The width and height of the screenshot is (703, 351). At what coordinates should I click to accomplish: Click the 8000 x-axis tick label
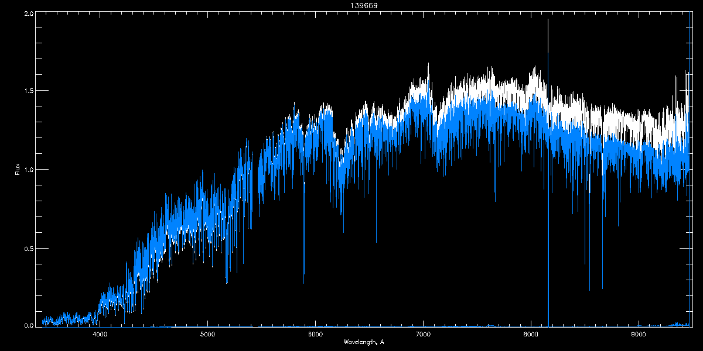coord(531,335)
